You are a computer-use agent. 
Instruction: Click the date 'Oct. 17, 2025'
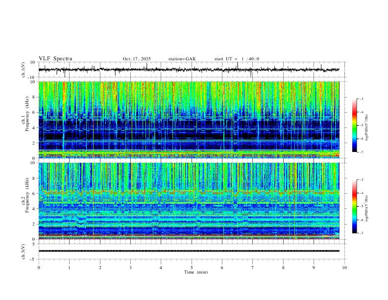coord(137,59)
